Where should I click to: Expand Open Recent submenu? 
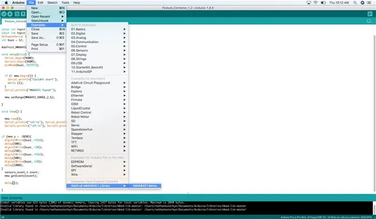click(x=47, y=16)
